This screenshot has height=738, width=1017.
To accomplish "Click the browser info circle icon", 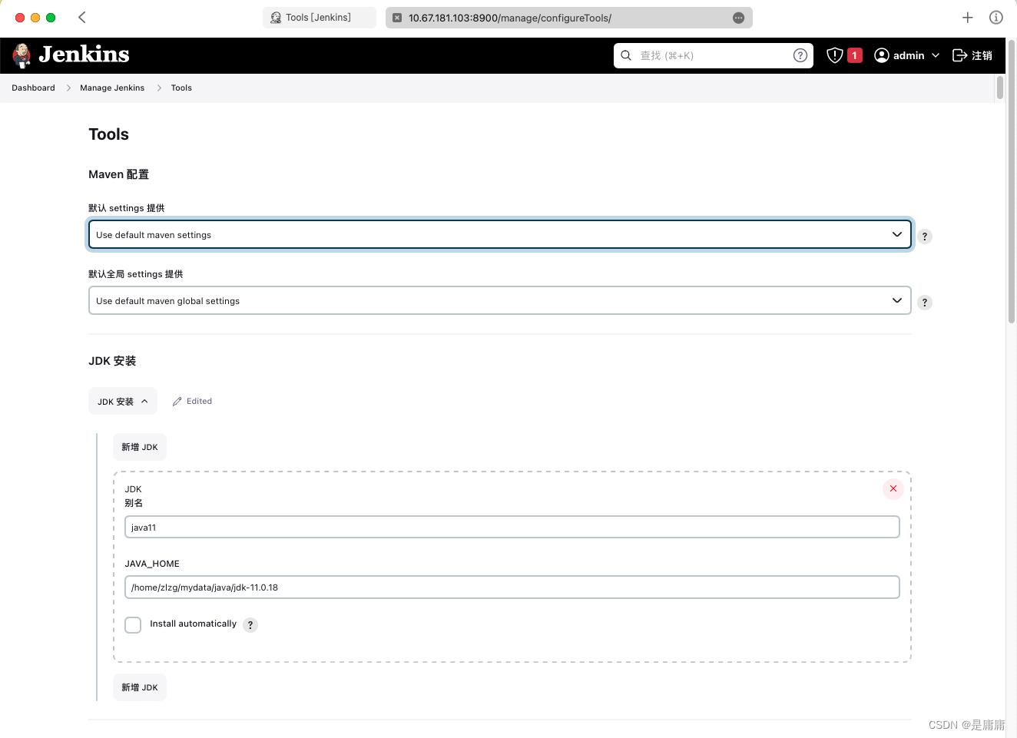I will (996, 17).
